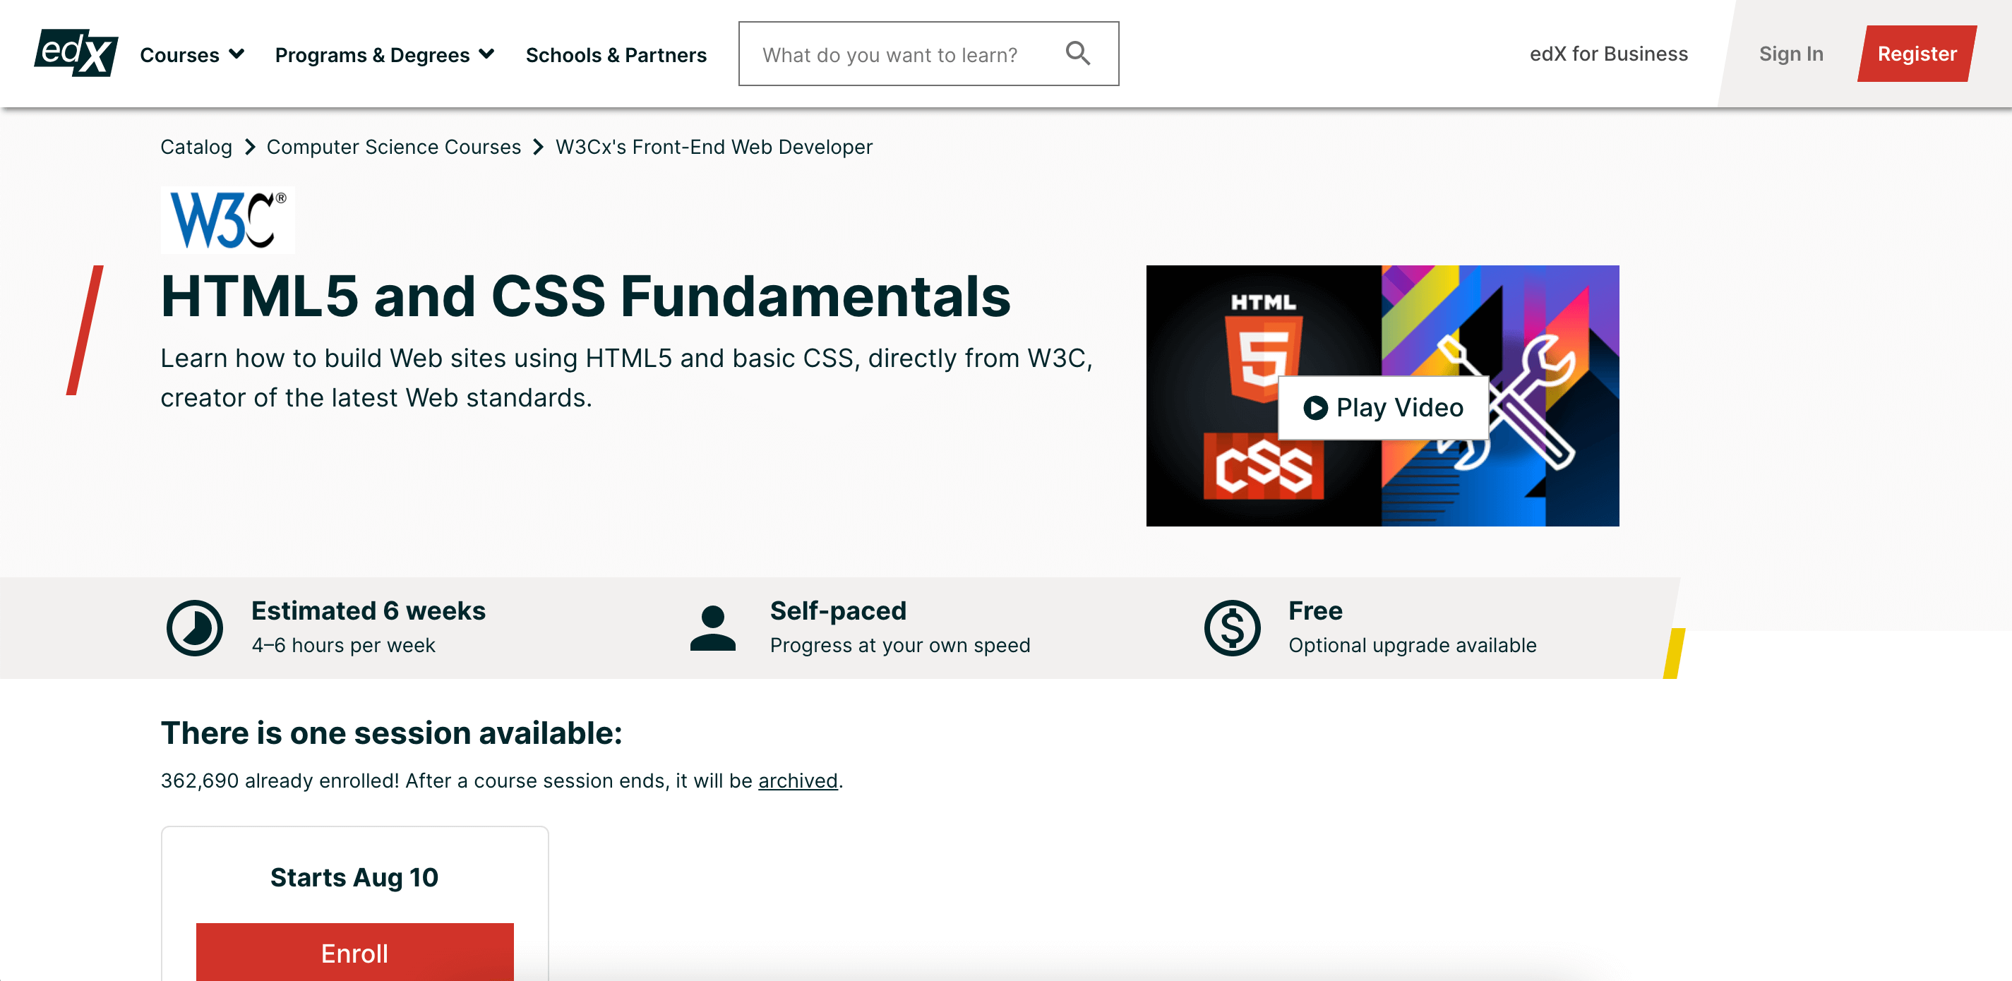2012x981 pixels.
Task: Open edX for Business link
Action: (1608, 54)
